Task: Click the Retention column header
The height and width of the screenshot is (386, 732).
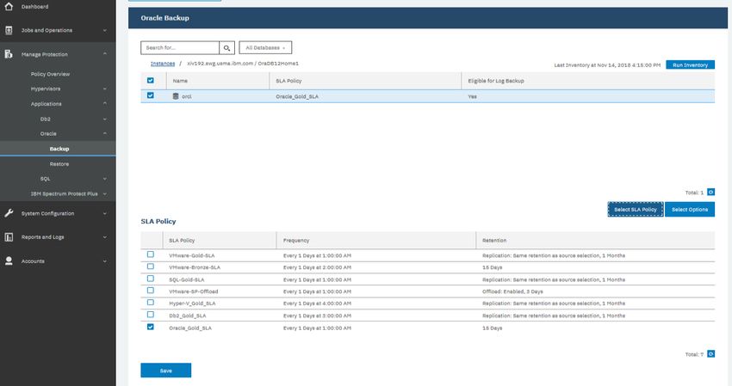Action: (x=494, y=241)
